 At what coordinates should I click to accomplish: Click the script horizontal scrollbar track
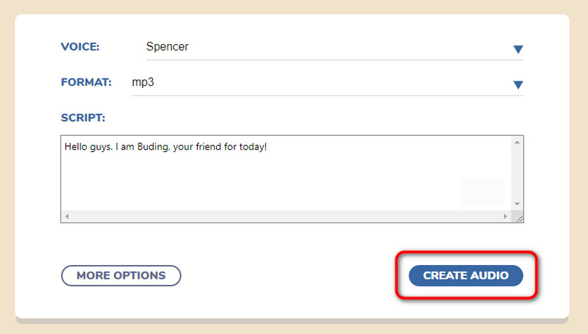point(287,217)
